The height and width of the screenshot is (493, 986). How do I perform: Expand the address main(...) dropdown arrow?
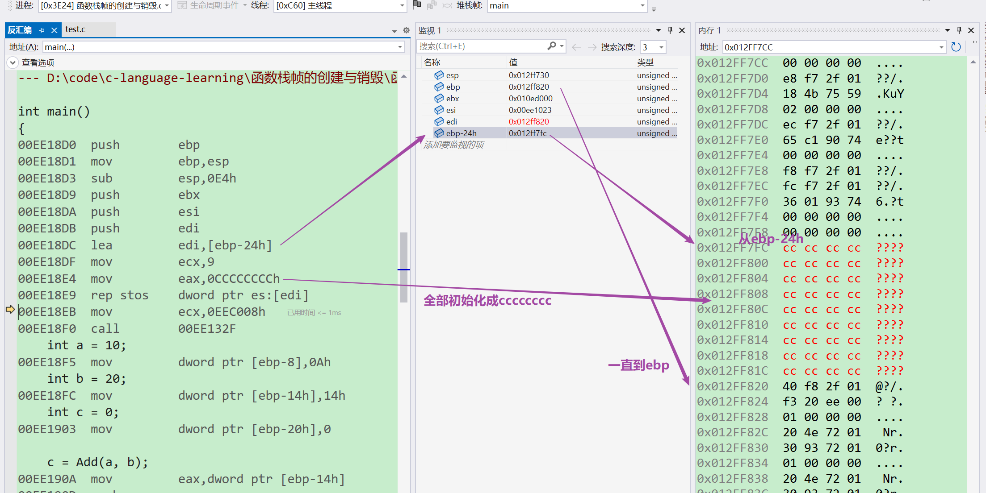click(x=400, y=47)
